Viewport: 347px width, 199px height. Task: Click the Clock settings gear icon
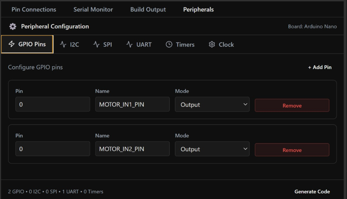pyautogui.click(x=212, y=44)
